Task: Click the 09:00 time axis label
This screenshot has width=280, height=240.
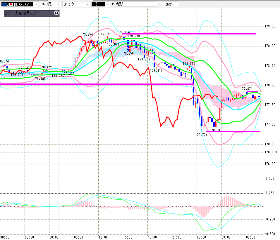Action: tap(79, 237)
